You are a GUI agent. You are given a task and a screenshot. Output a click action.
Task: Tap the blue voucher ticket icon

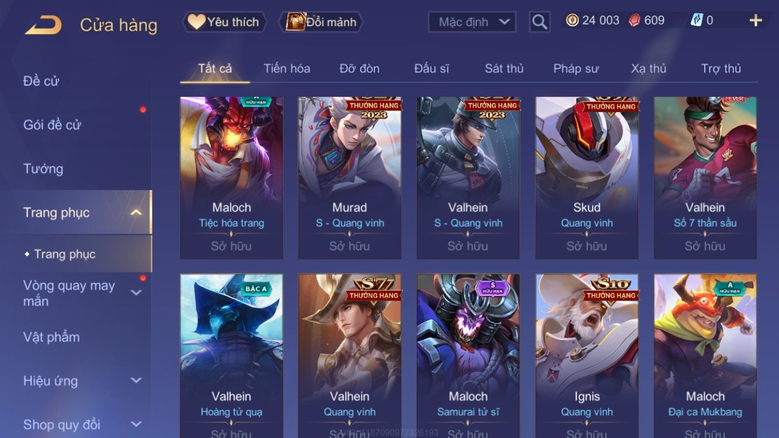(697, 20)
